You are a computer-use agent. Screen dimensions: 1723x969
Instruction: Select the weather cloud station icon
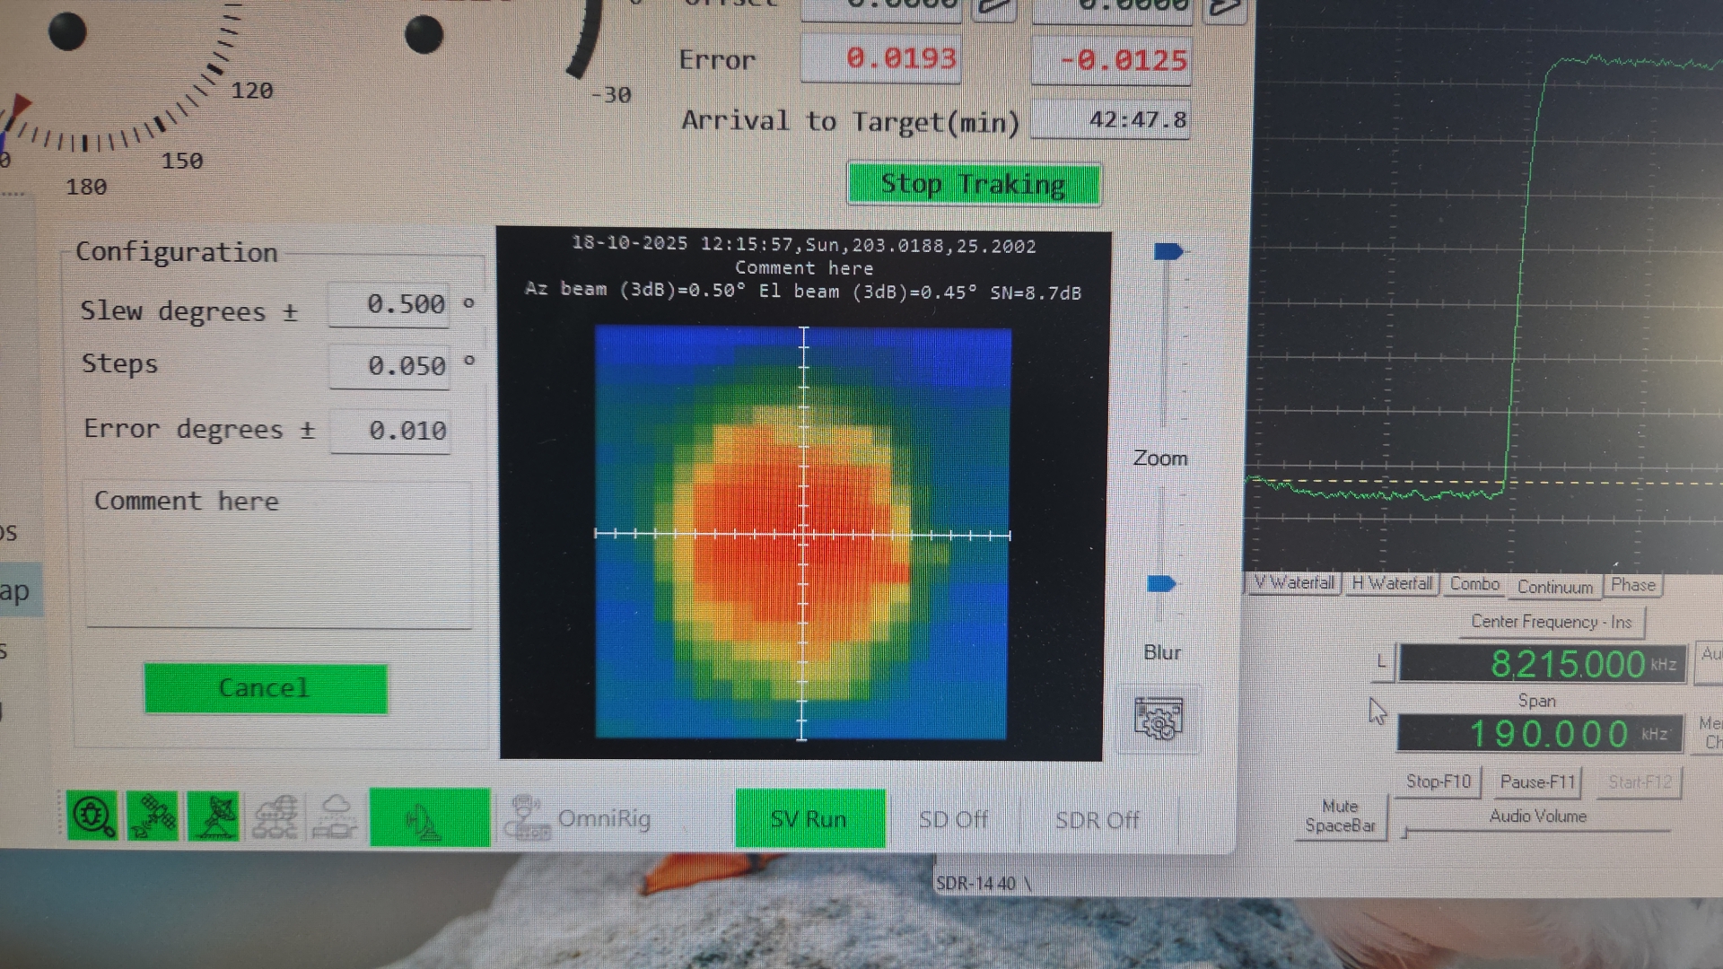(335, 816)
